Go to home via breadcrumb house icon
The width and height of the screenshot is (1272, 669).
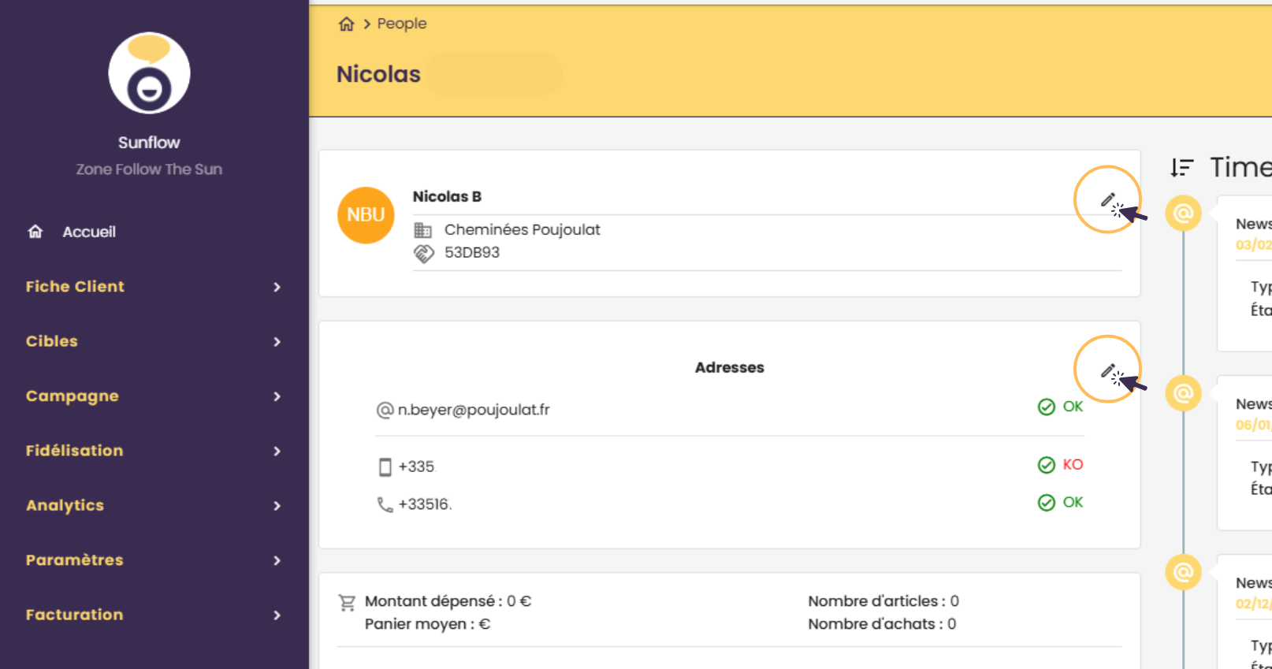point(346,24)
